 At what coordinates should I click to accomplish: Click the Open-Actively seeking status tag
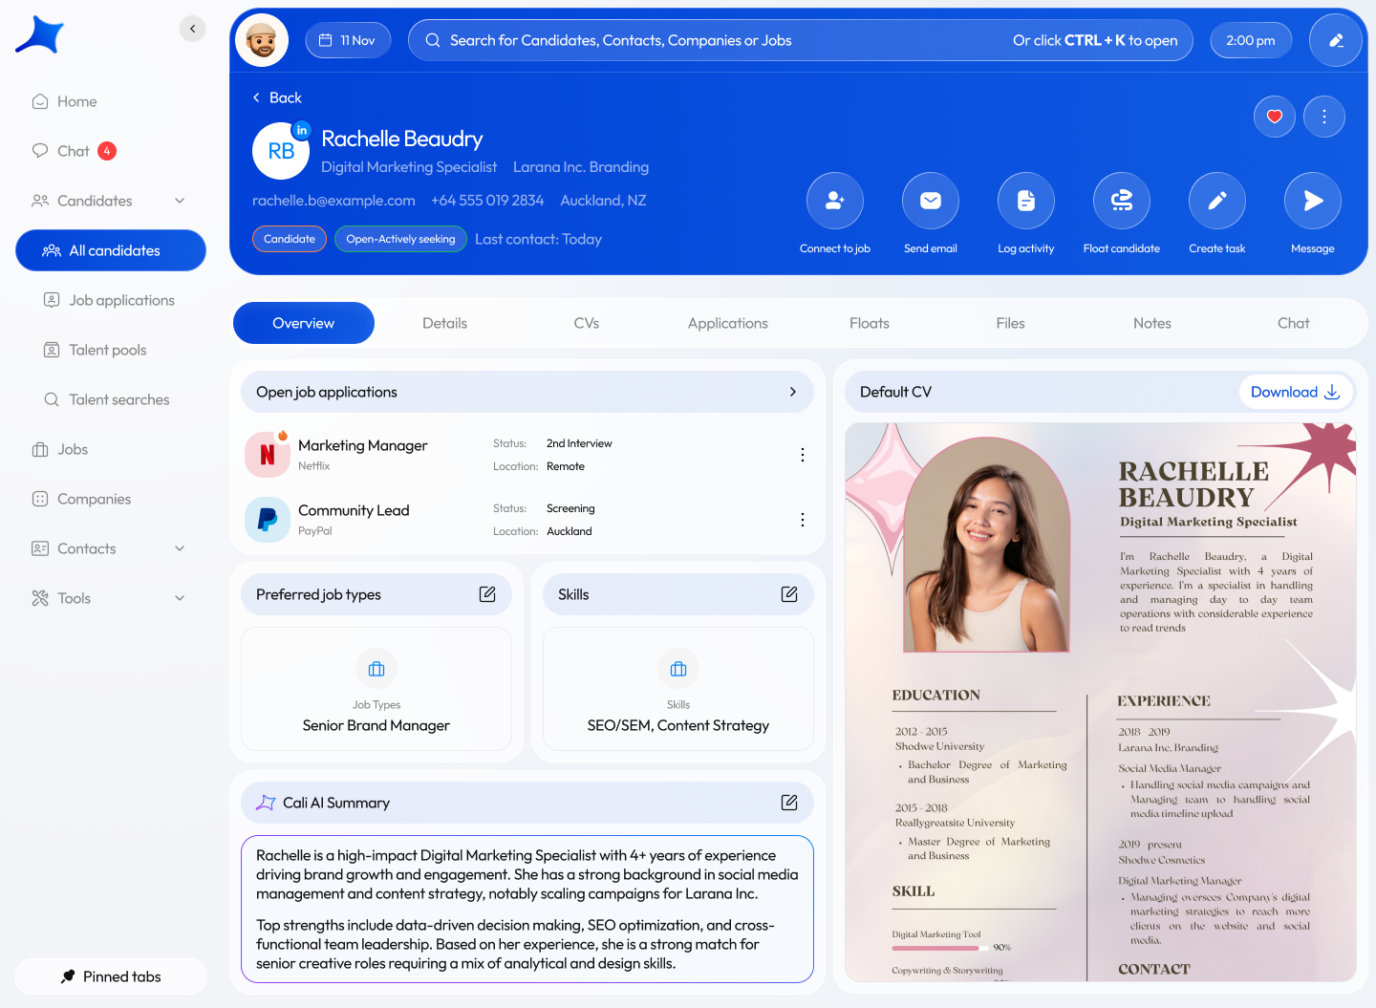click(400, 239)
